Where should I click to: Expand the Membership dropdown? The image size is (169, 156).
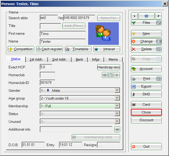point(117,106)
